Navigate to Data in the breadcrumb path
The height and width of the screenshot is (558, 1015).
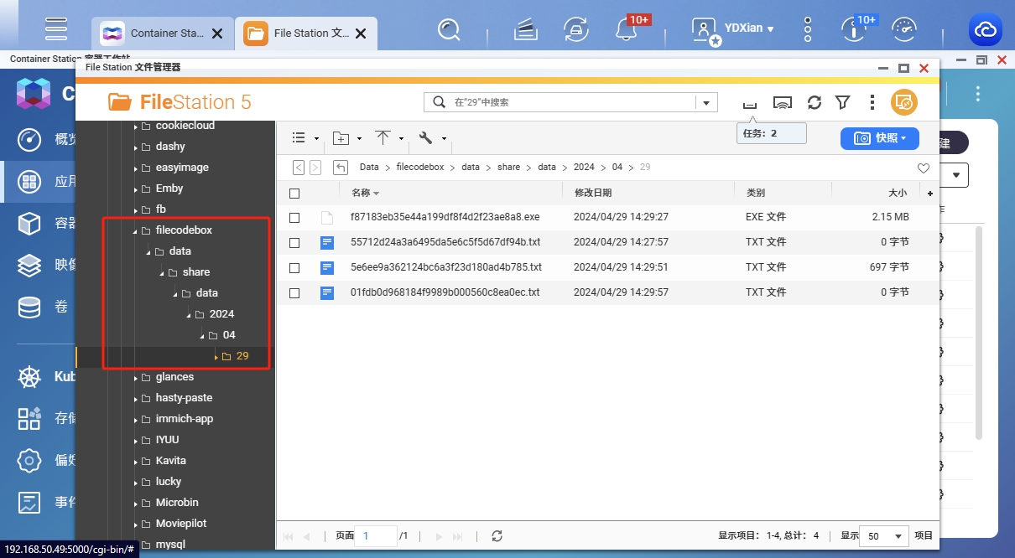point(369,168)
